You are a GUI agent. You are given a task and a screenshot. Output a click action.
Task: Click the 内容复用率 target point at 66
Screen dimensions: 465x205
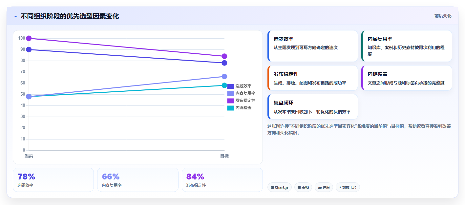click(224, 76)
